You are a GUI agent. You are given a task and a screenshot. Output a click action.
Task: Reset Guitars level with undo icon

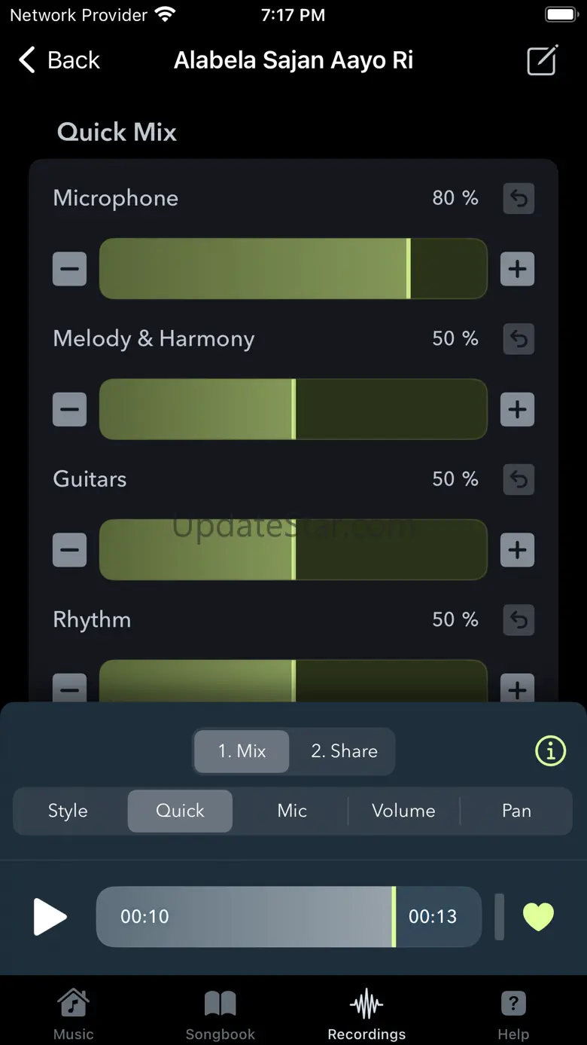pos(519,479)
